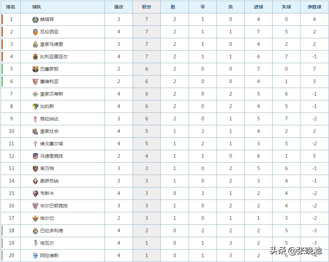Click the Atlético Madrid (马德里竞技) crest icon
329x262 pixels.
[x=35, y=156]
